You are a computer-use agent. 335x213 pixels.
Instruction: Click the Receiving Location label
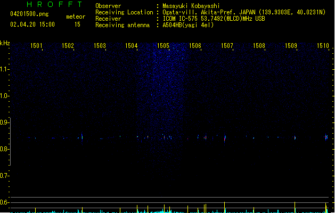tap(124, 12)
